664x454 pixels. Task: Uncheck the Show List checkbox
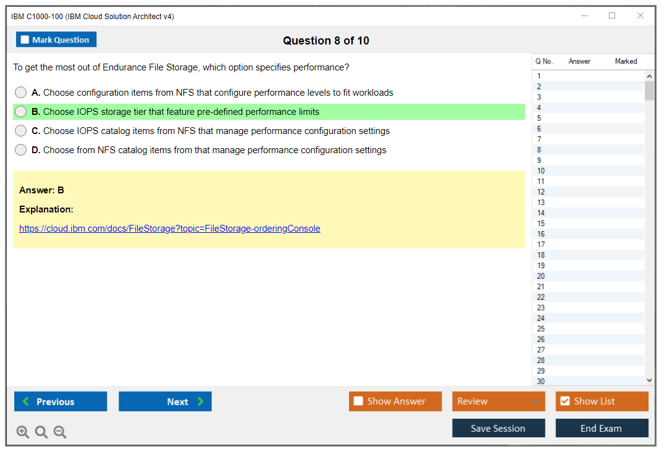coord(565,401)
